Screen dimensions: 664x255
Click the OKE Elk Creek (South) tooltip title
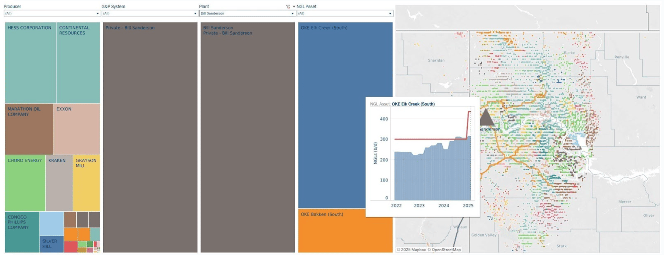point(413,104)
